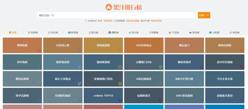Open the 股市行情 link
This screenshot has height=109, width=248.
[x=145, y=21]
